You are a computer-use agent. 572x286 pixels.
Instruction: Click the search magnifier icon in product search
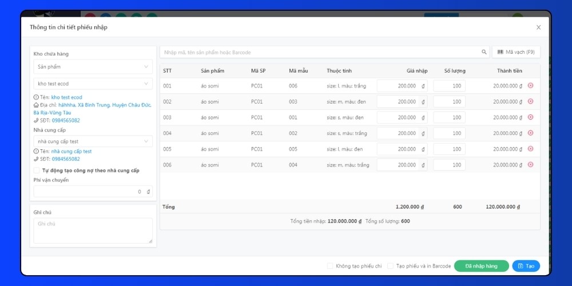pyautogui.click(x=484, y=52)
